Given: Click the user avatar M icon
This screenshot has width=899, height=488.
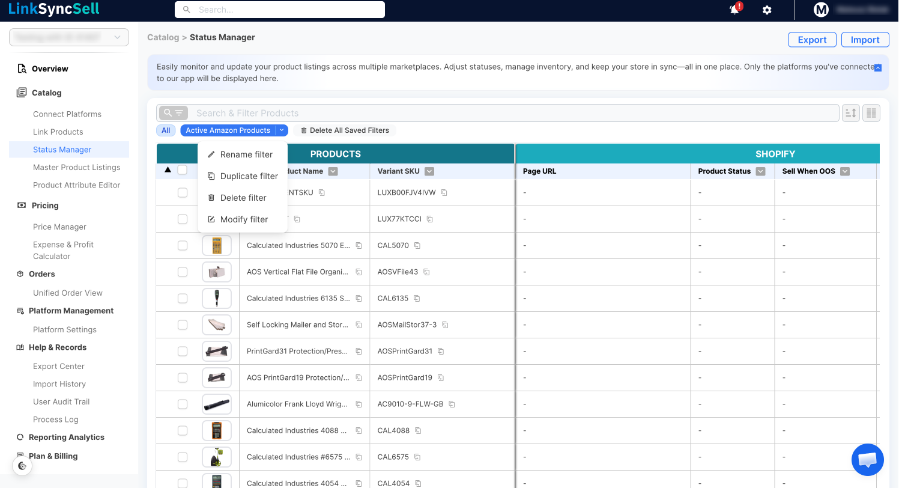Looking at the screenshot, I should pos(821,10).
